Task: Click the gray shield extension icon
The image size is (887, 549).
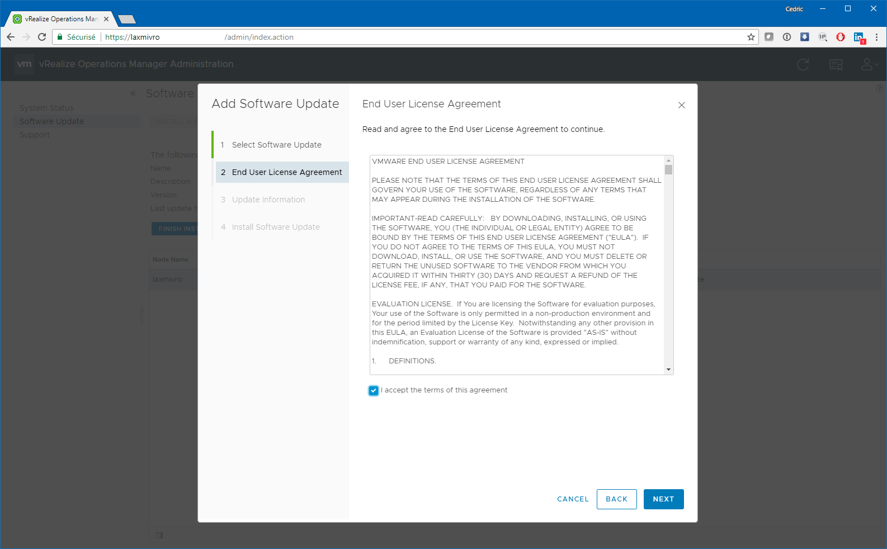Action: point(769,37)
